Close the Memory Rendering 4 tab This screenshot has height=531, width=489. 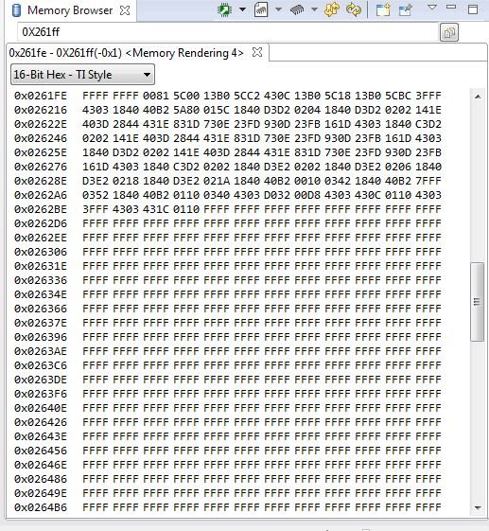tap(257, 52)
